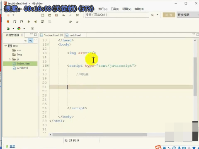Click the editor horizontal scrollbar thumb
Screen dimensions: 199x149
(x=100, y=135)
